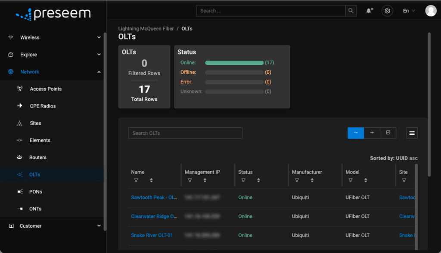
Task: Open the Manufacturer column filter
Action: (x=297, y=180)
